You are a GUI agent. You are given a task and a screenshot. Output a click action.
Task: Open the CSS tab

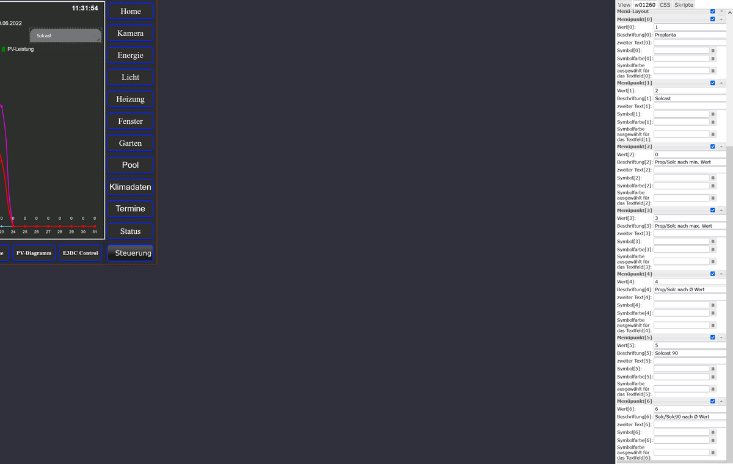tap(665, 4)
